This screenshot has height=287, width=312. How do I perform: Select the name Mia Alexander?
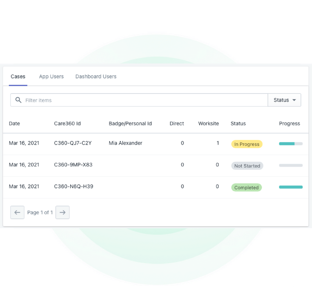point(125,143)
